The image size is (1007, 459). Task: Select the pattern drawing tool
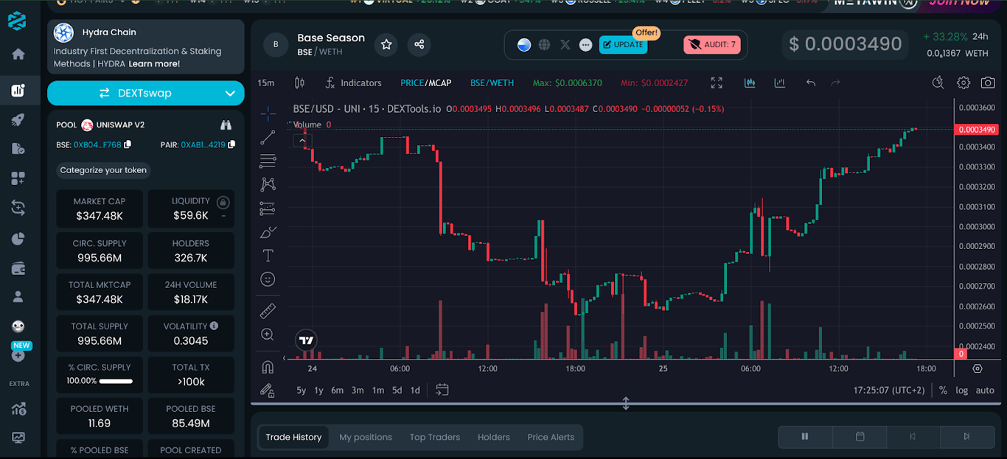[x=268, y=184]
